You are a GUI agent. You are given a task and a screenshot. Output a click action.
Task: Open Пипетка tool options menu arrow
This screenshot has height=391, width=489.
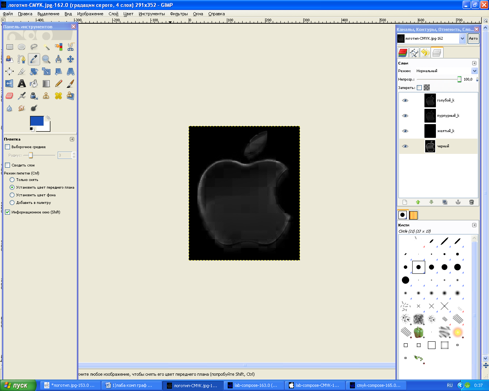[72, 139]
